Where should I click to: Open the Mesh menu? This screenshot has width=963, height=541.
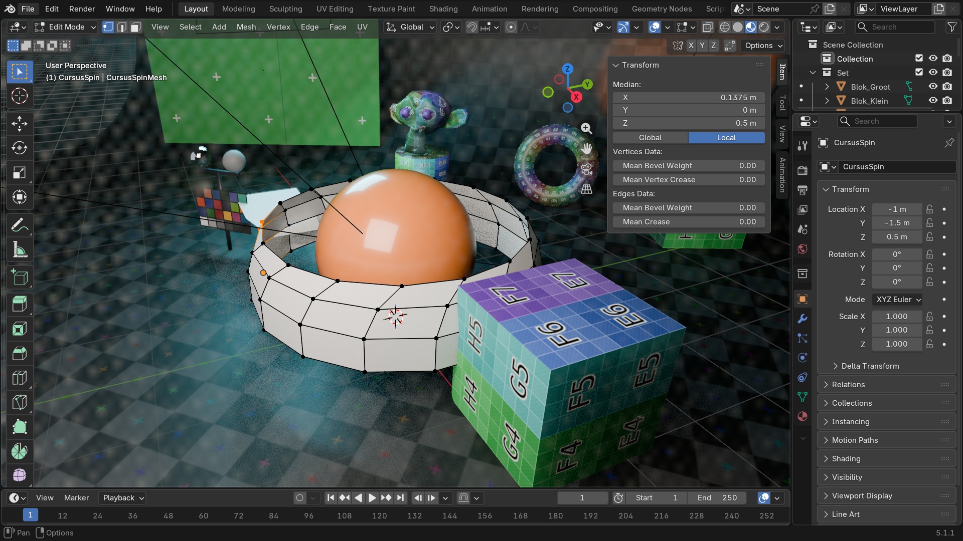pyautogui.click(x=246, y=27)
